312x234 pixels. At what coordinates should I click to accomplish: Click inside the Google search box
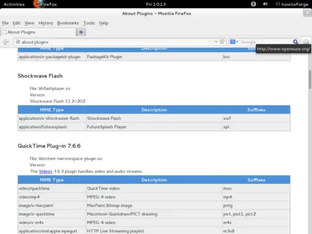pos(265,42)
